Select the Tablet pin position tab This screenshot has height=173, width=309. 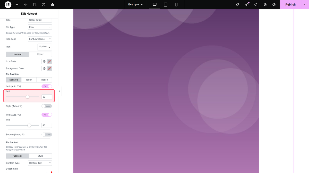29,80
